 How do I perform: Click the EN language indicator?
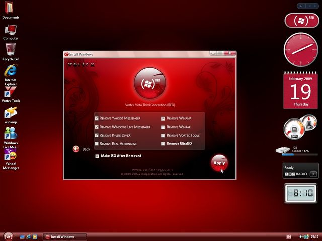pos(288,237)
